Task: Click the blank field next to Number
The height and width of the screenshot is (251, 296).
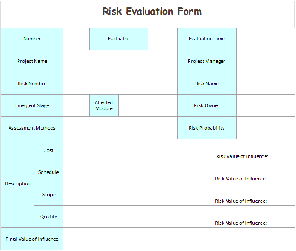Action: (x=76, y=39)
